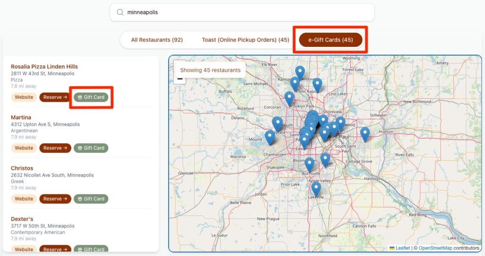
Task: Click the map marker near Hudson
Action: click(x=365, y=134)
